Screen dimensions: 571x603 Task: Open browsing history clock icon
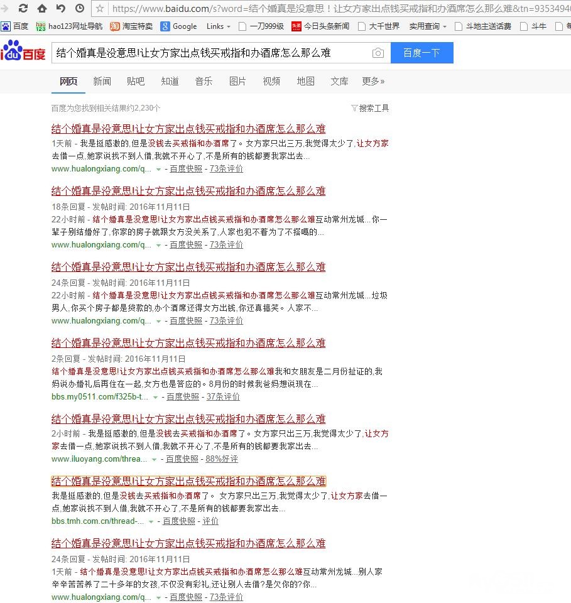tap(80, 8)
